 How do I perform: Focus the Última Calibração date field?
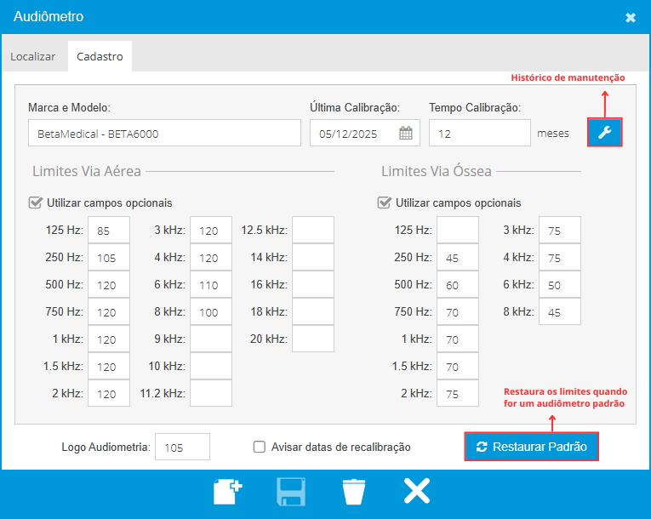(x=353, y=134)
